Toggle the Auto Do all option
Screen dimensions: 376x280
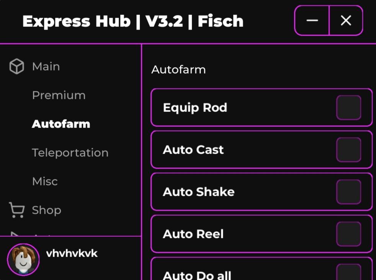click(x=348, y=273)
